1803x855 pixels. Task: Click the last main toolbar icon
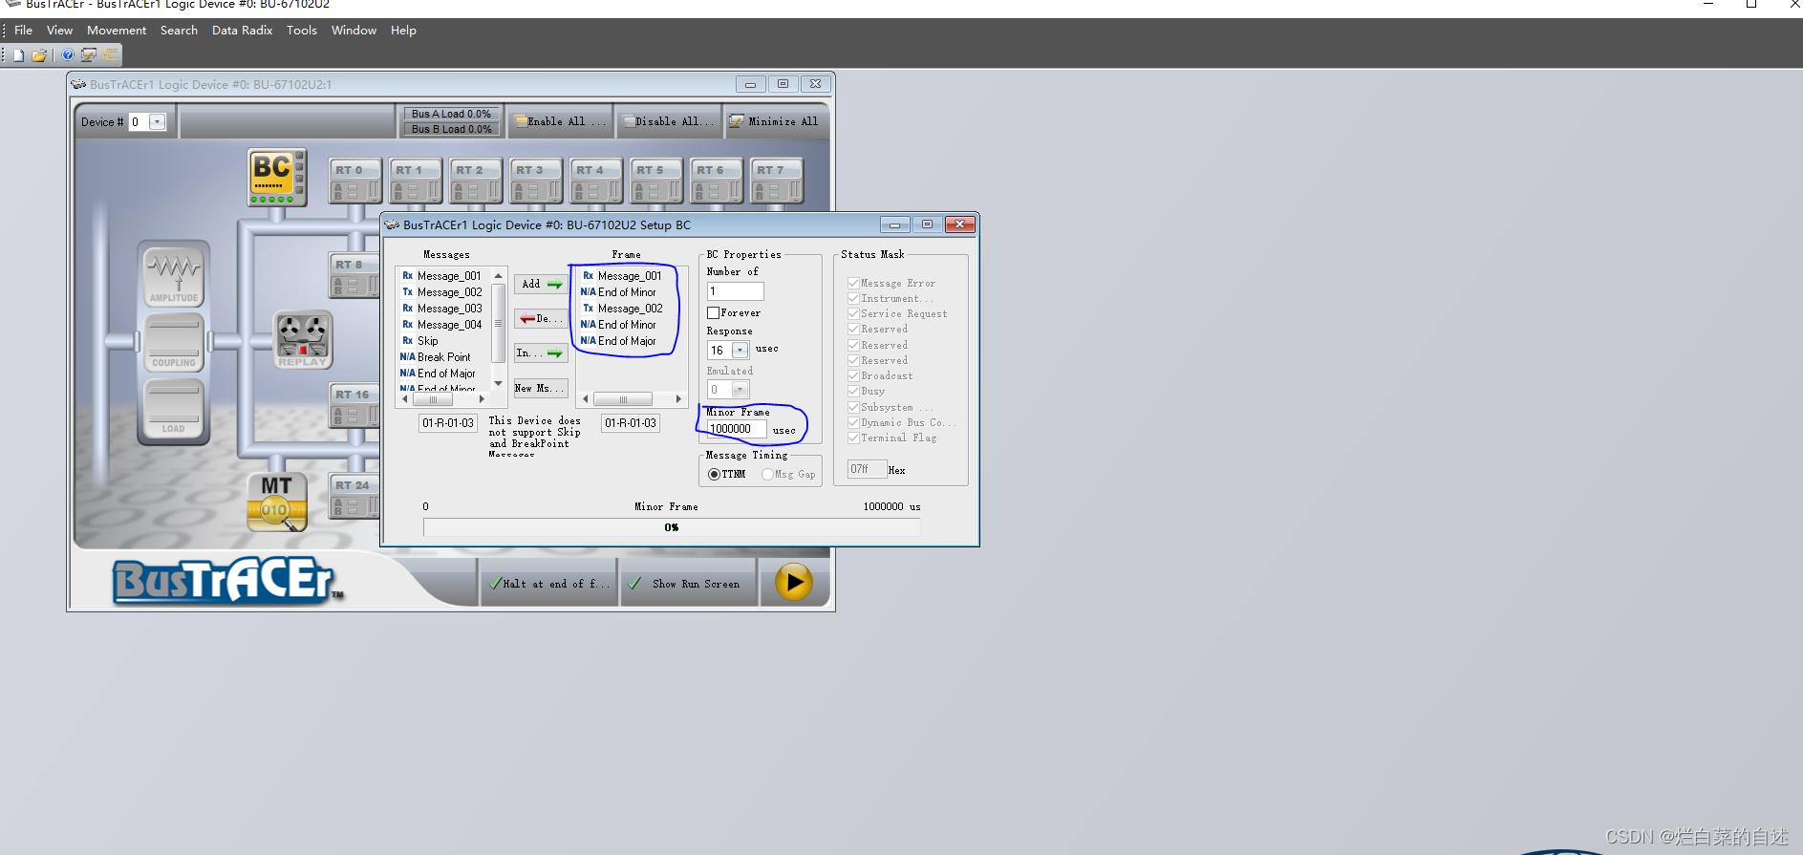[x=111, y=55]
